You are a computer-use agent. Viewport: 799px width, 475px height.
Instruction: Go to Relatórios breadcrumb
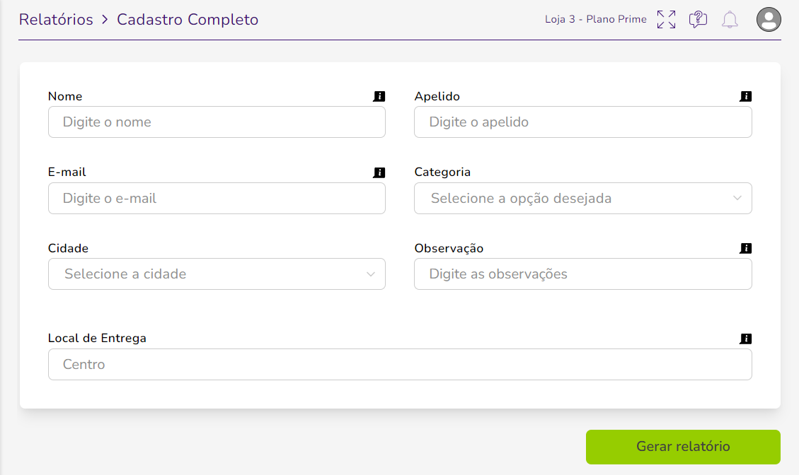point(56,19)
